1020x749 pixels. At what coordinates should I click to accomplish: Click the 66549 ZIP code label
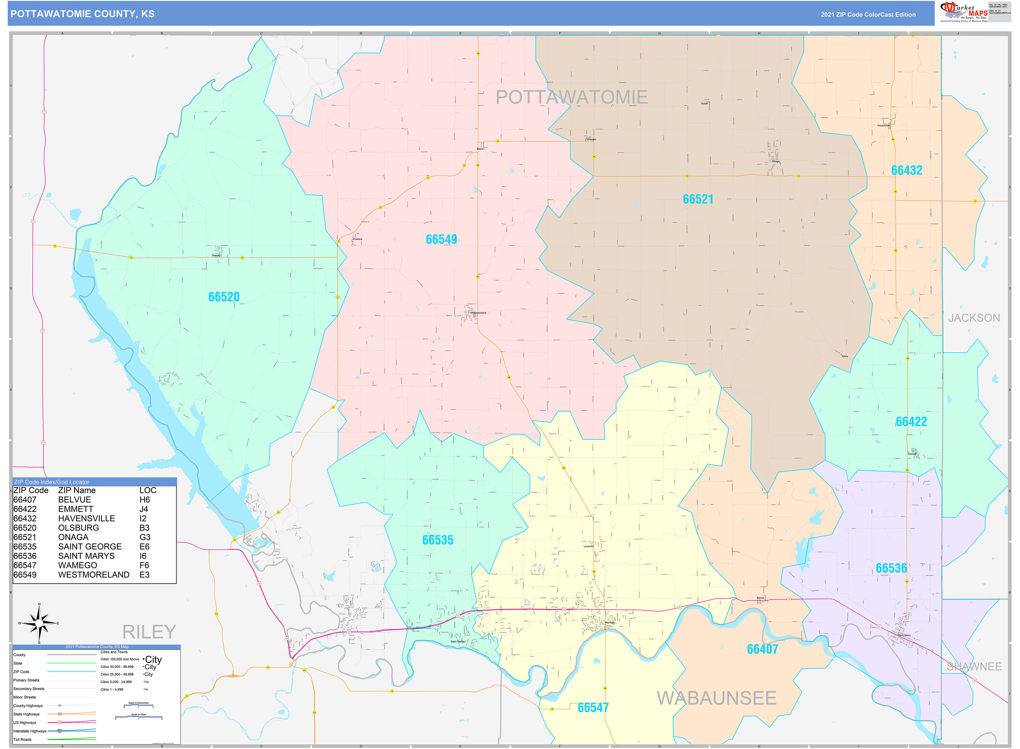click(441, 239)
